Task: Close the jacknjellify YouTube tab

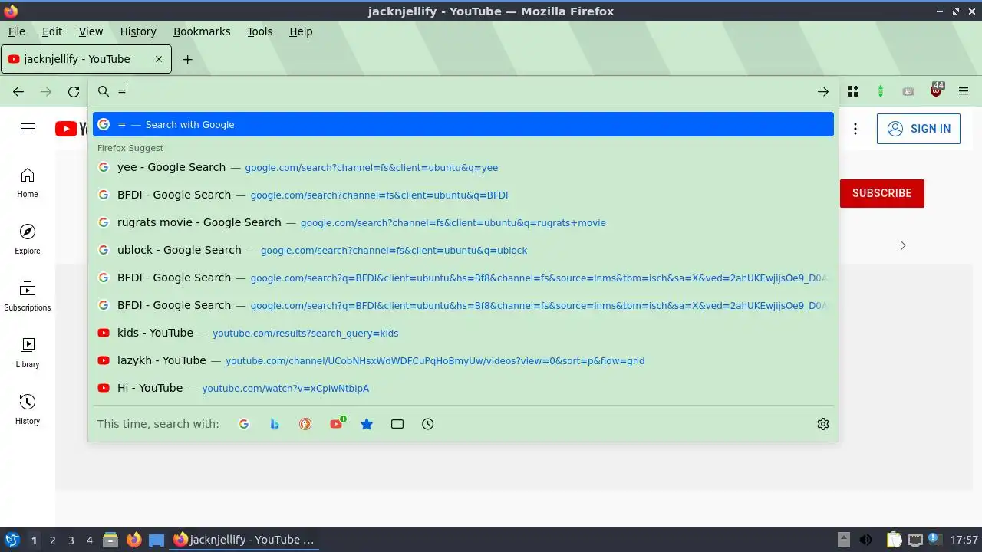Action: (159, 59)
